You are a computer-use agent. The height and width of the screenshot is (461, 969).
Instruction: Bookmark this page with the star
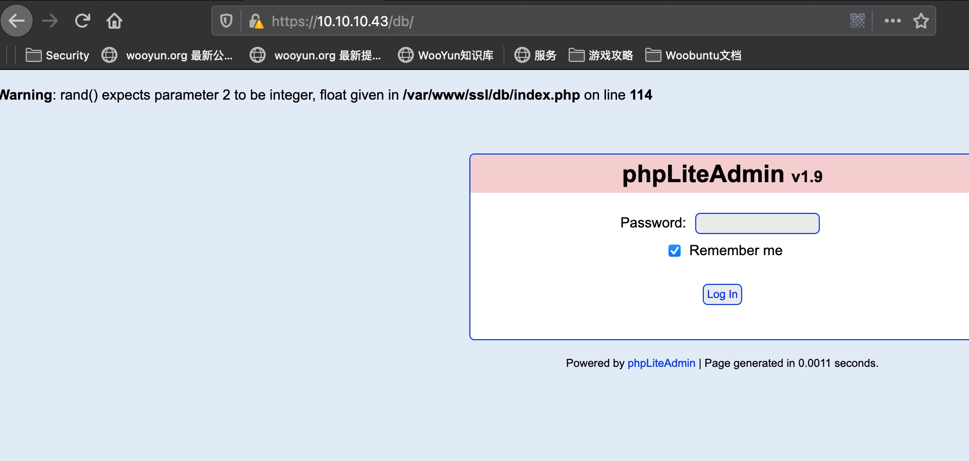tap(921, 21)
